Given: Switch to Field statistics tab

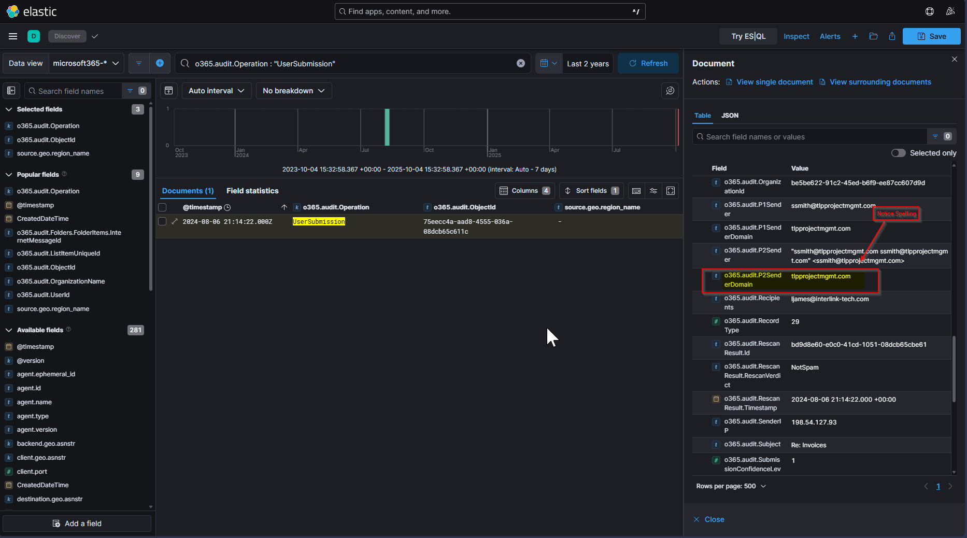Looking at the screenshot, I should click(252, 191).
